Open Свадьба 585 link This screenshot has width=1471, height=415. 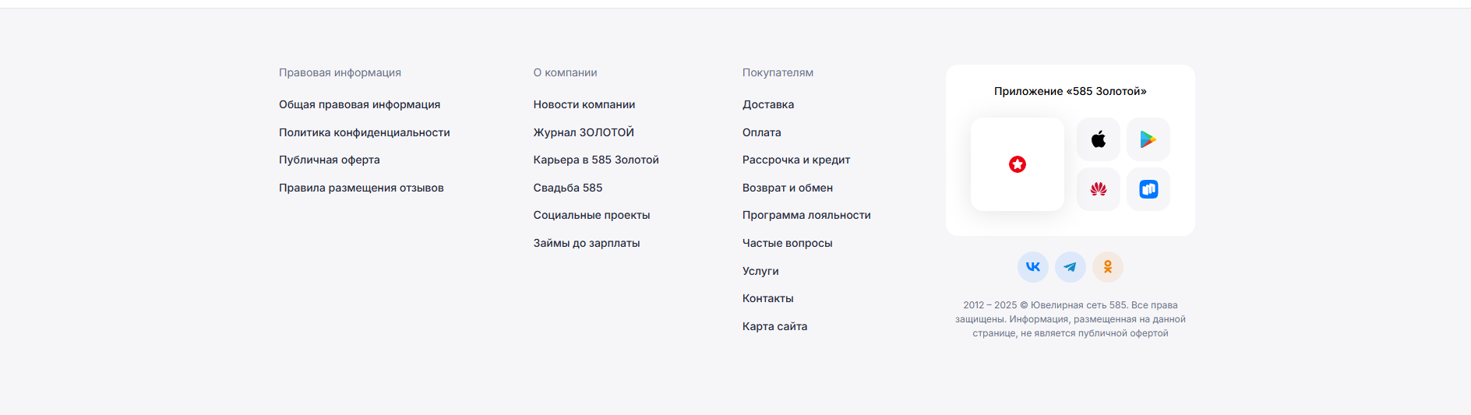pos(568,188)
